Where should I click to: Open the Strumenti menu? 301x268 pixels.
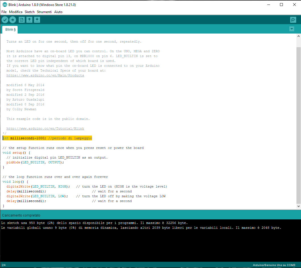(44, 12)
